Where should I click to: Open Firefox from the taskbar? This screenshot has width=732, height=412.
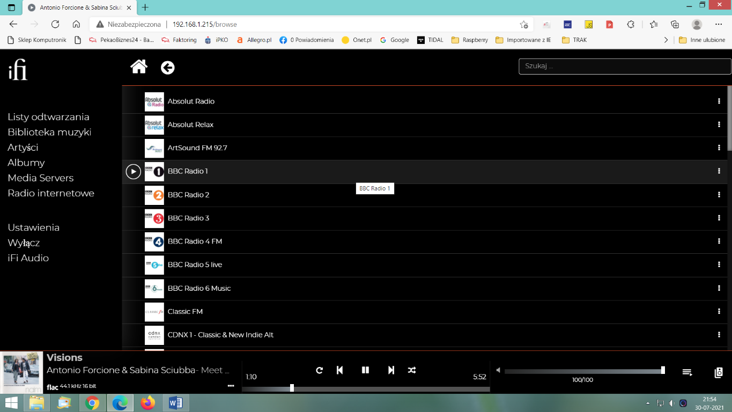[147, 402]
